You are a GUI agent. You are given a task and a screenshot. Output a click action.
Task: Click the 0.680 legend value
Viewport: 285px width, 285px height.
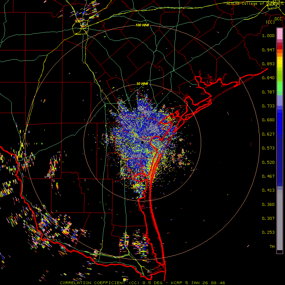point(268,120)
